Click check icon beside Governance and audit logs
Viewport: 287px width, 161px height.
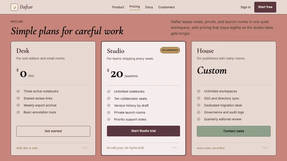coord(199,112)
